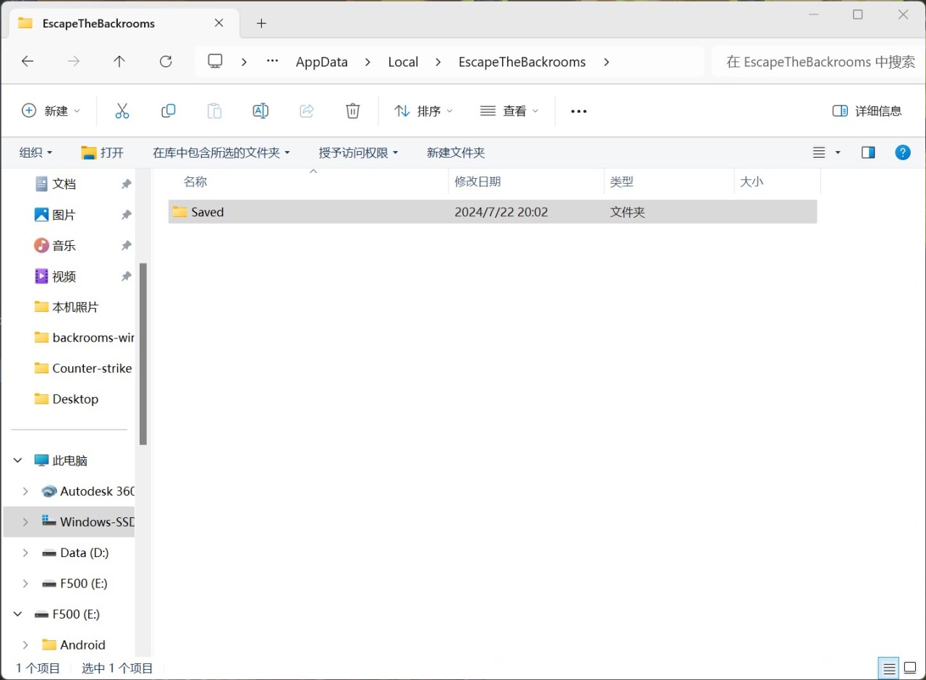The image size is (926, 680).
Task: Show hidden breadcrumb path with ellipsis
Action: [272, 61]
